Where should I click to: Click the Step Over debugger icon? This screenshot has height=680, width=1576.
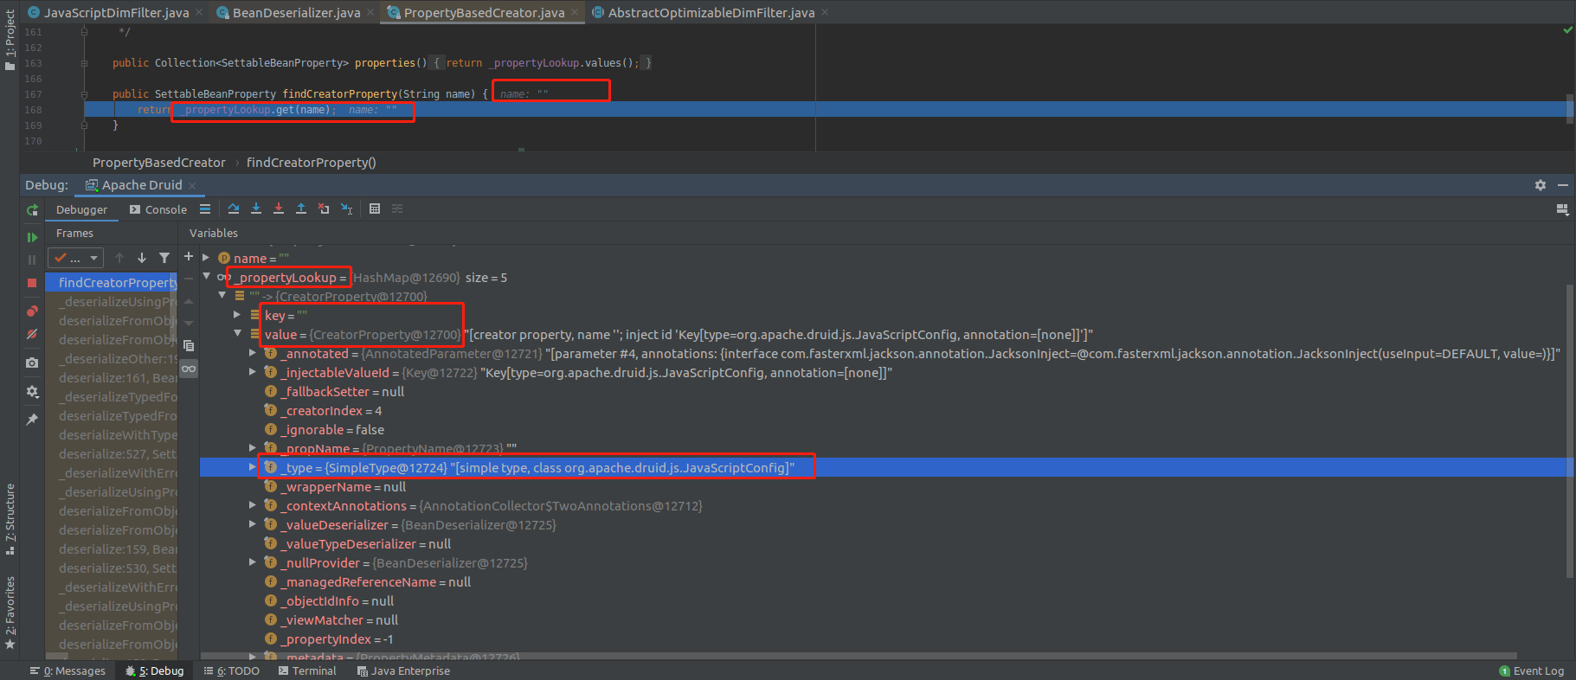click(x=234, y=208)
